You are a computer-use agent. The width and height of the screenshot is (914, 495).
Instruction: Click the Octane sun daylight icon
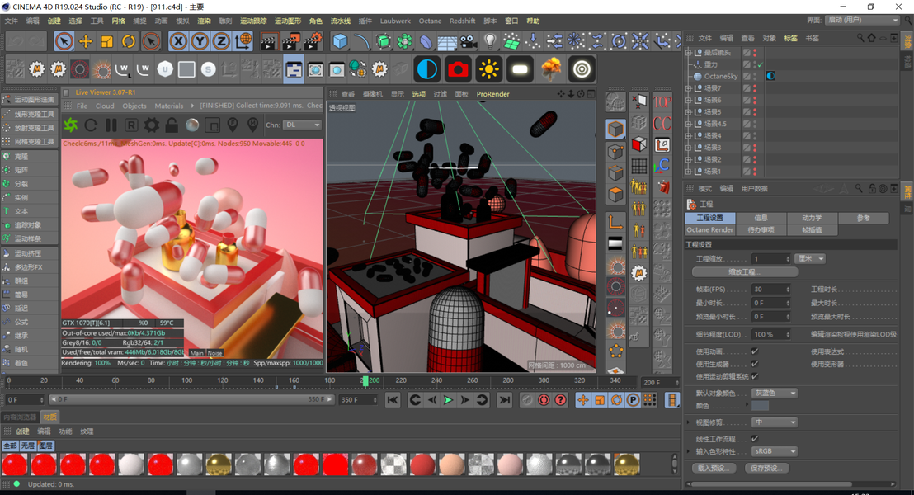point(488,69)
